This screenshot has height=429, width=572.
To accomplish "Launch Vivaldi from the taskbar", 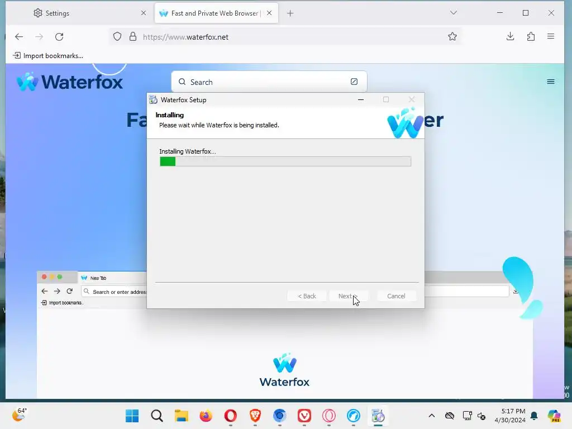I will [x=304, y=416].
